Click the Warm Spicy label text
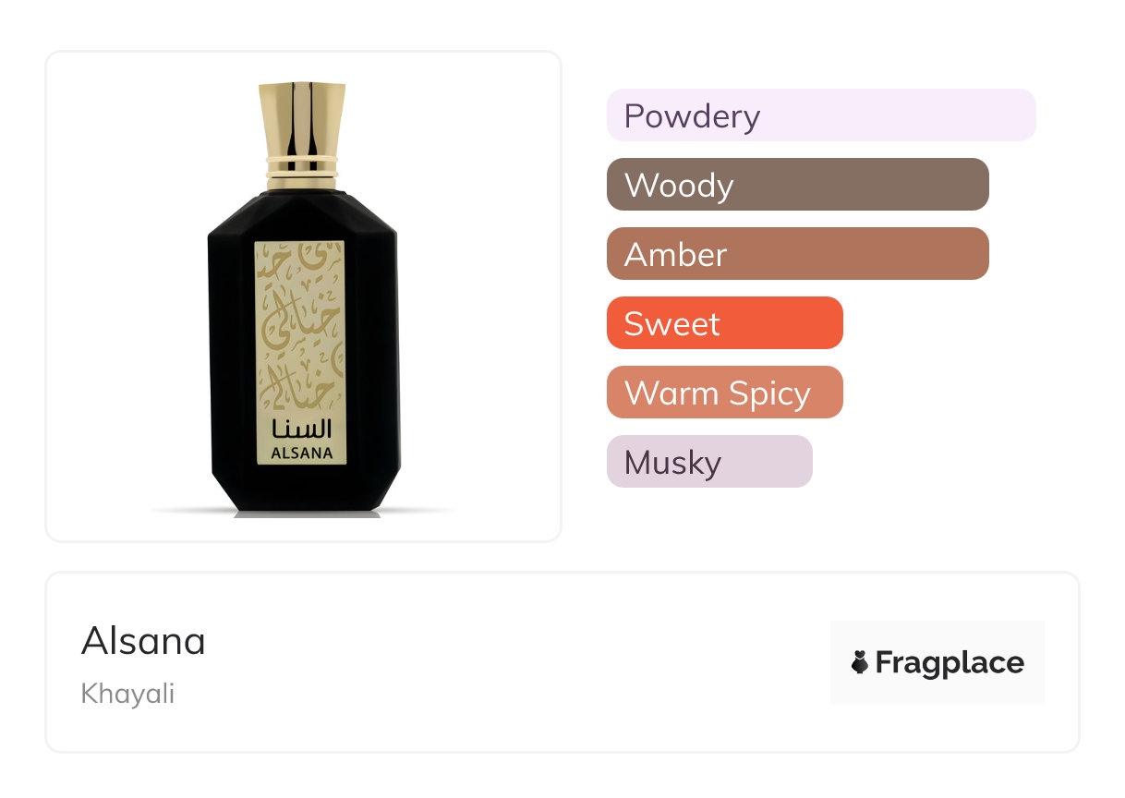The width and height of the screenshot is (1125, 798). pyautogui.click(x=717, y=393)
